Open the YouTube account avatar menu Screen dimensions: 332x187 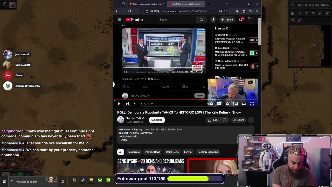(250, 19)
